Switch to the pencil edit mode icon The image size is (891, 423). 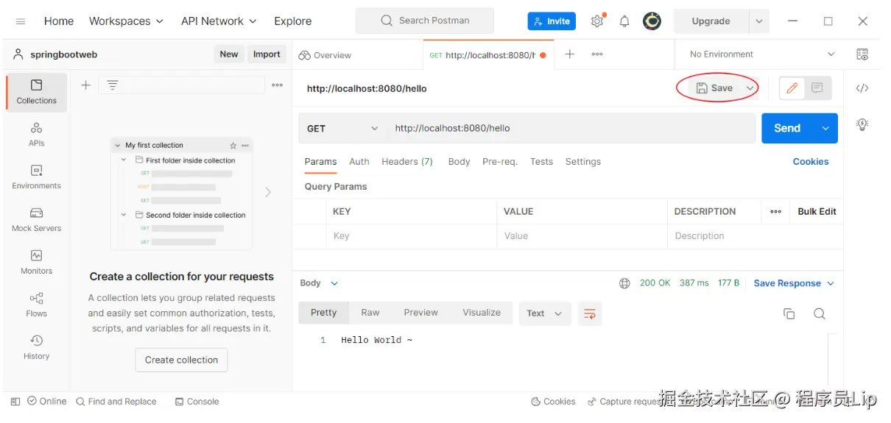792,88
